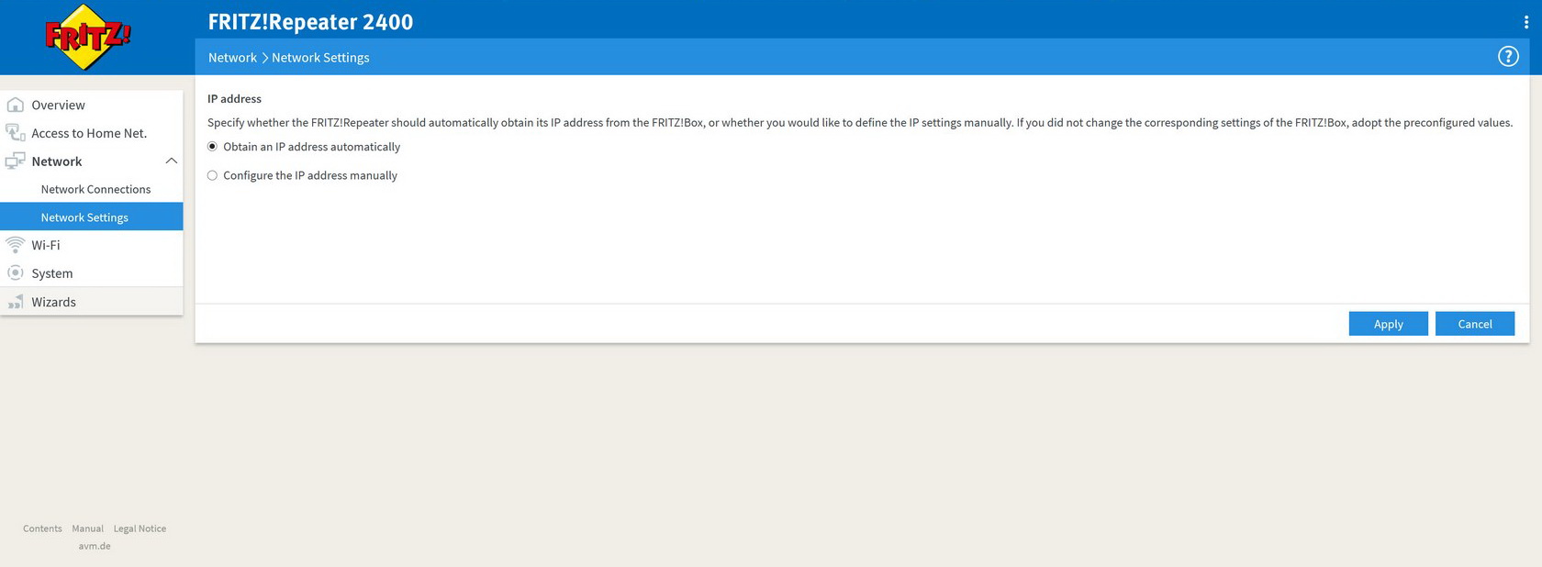Image resolution: width=1542 pixels, height=567 pixels.
Task: Open Access to Home Net. menu item
Action: (92, 133)
